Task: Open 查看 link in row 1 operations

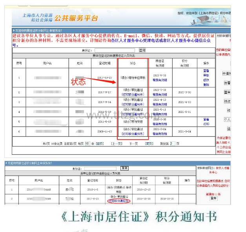Action: pos(206,71)
